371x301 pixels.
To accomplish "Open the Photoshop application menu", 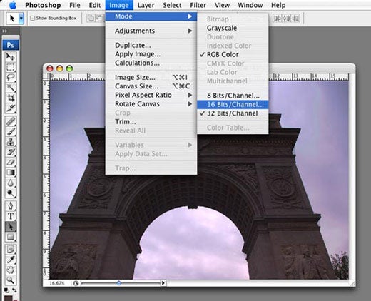I will (43, 5).
